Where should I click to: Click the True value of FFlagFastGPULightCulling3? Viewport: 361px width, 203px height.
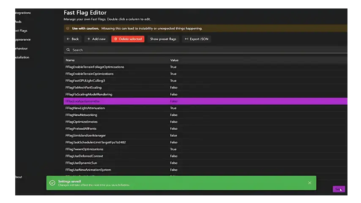pyautogui.click(x=173, y=81)
